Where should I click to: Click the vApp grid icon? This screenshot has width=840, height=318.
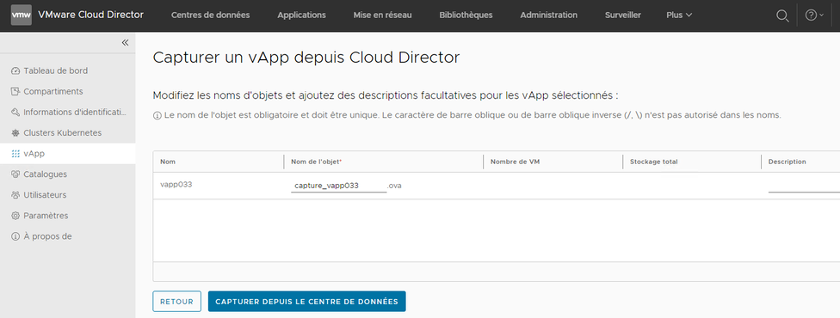(x=15, y=154)
